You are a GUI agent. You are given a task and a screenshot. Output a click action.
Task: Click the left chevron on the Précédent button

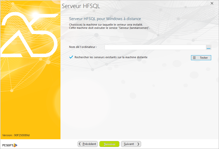pyautogui.click(x=80, y=144)
